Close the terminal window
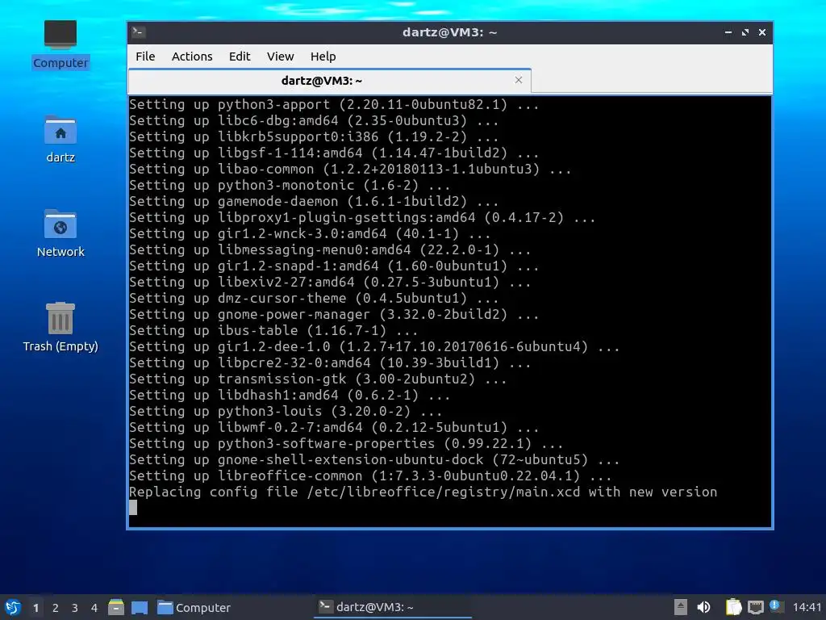Viewport: 826px width, 620px height. (761, 32)
